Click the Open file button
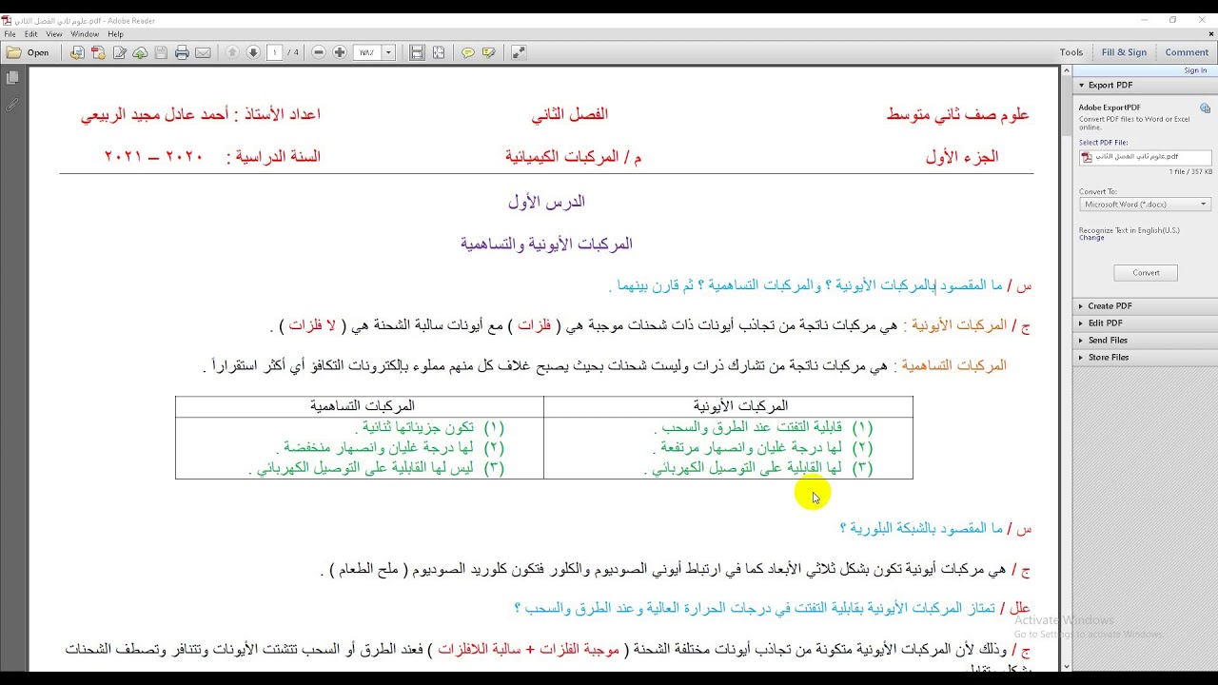This screenshot has height=685, width=1218. (28, 52)
